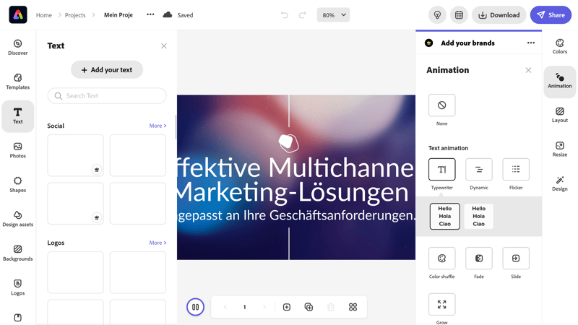Click the Search Text input field

[x=107, y=96]
